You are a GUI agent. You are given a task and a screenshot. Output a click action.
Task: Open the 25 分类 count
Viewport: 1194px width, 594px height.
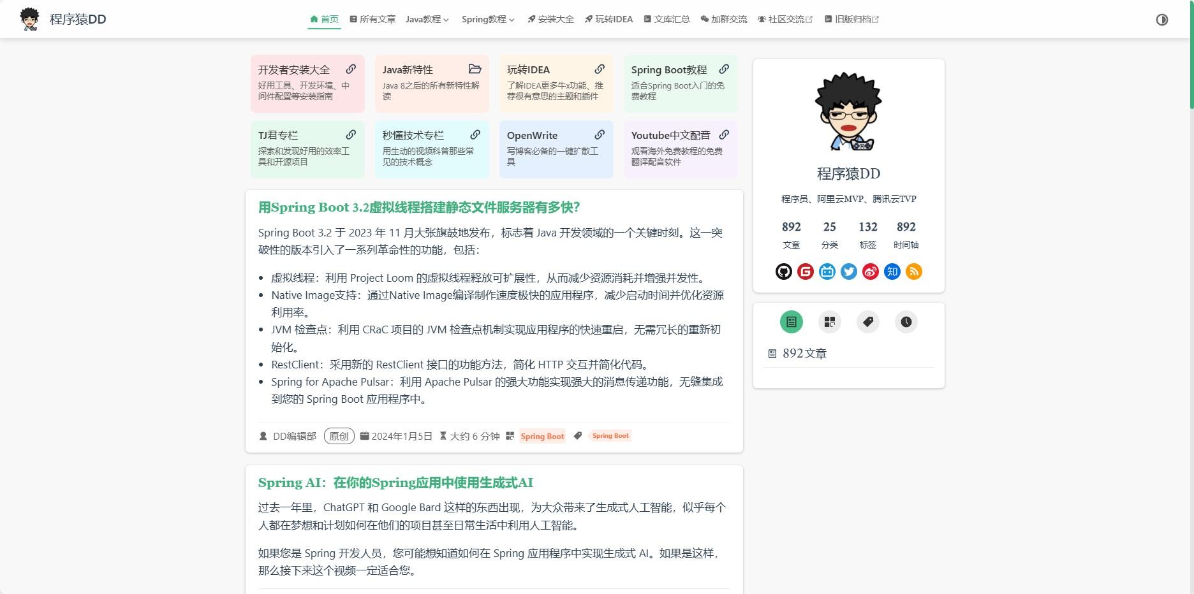[829, 235]
